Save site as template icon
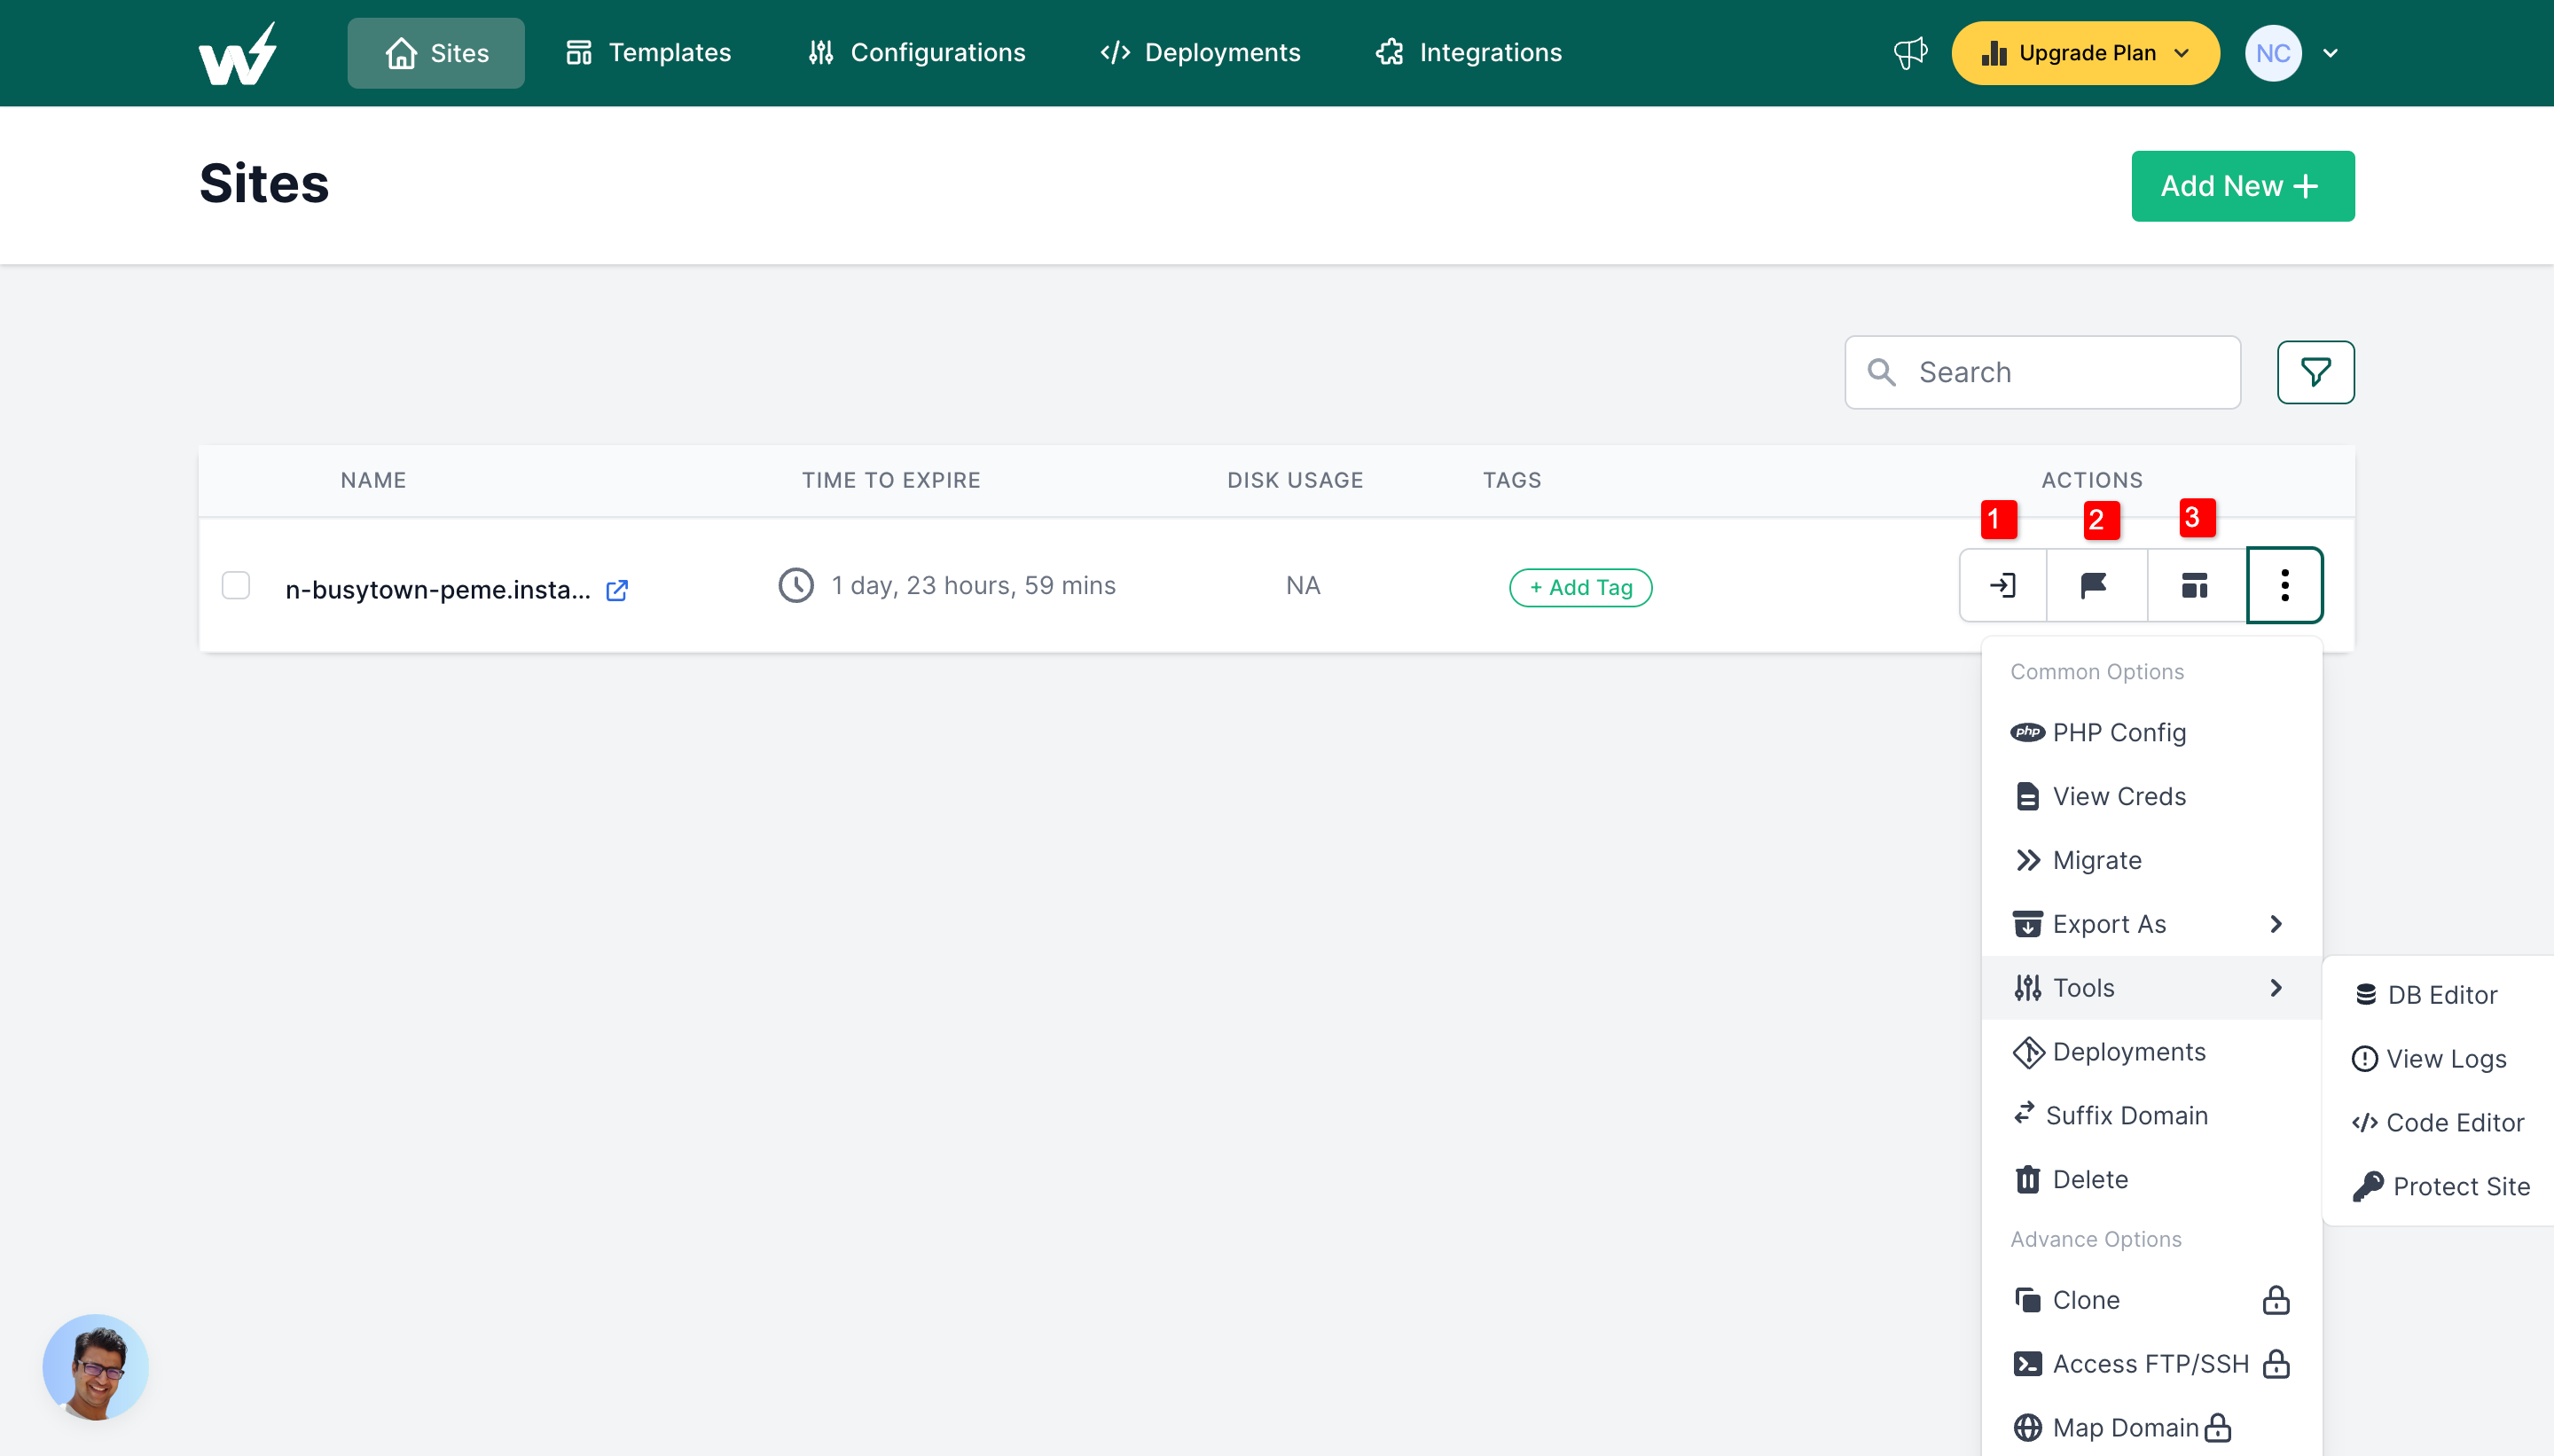 pyautogui.click(x=2192, y=585)
